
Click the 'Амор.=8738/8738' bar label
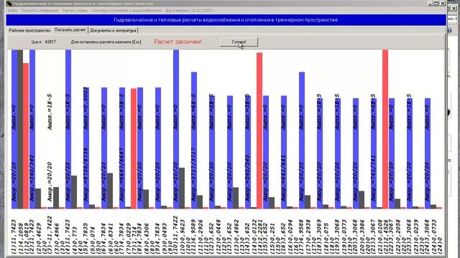pyautogui.click(x=86, y=174)
